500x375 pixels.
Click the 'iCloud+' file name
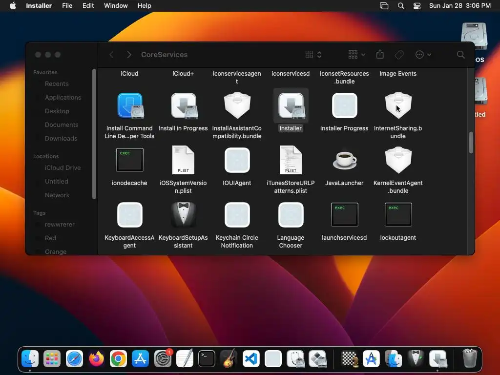183,74
